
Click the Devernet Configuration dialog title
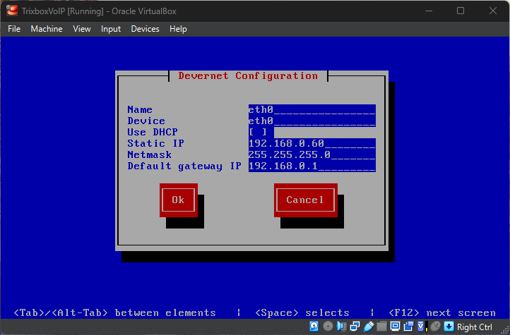click(248, 76)
